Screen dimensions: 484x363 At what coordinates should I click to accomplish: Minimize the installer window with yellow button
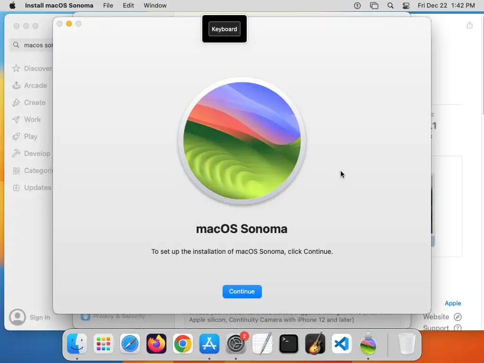coord(69,24)
